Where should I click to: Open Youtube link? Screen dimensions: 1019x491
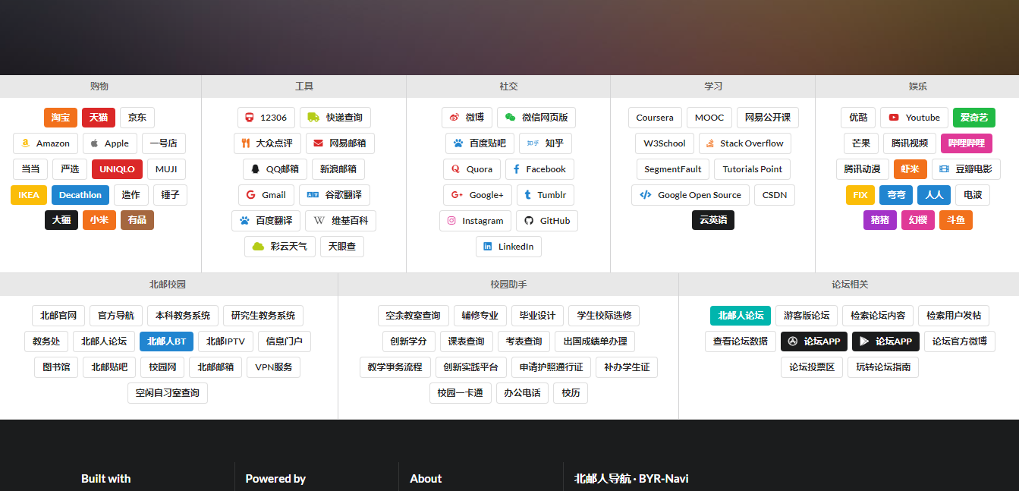(914, 118)
